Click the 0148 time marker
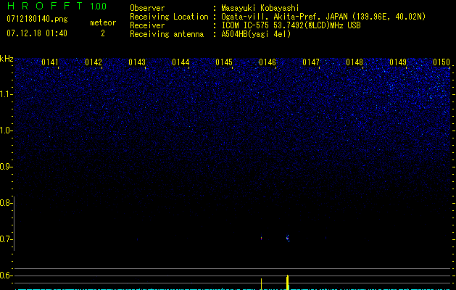This screenshot has width=456, height=290. tap(355, 62)
